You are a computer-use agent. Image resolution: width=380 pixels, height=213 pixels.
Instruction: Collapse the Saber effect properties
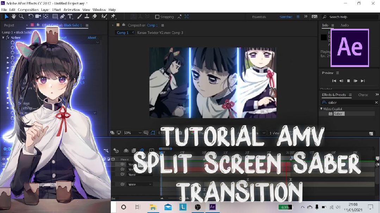coord(3,38)
